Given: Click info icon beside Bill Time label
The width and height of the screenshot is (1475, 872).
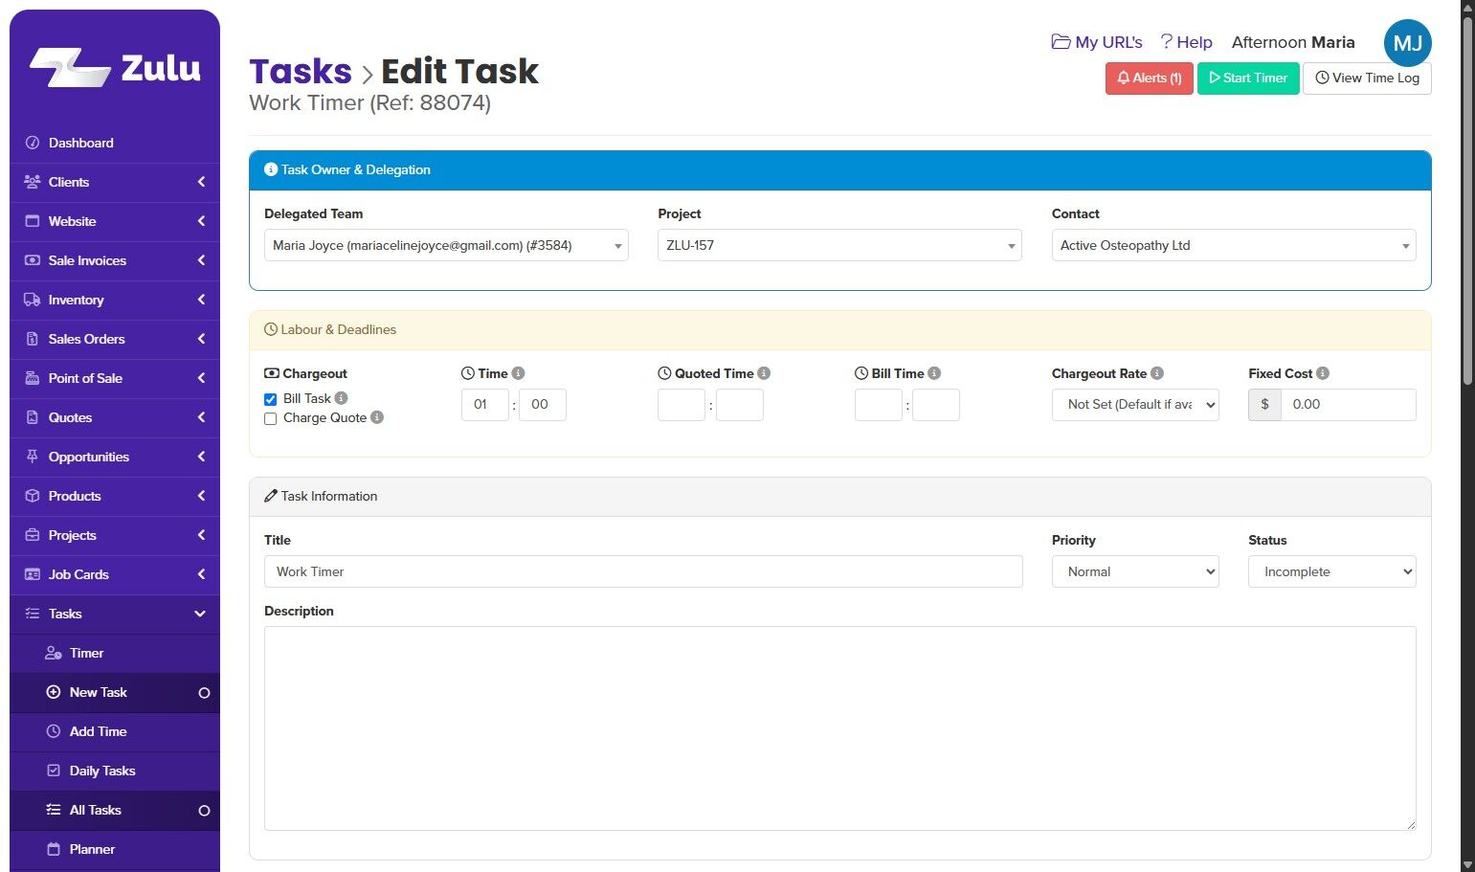Looking at the screenshot, I should click(934, 373).
